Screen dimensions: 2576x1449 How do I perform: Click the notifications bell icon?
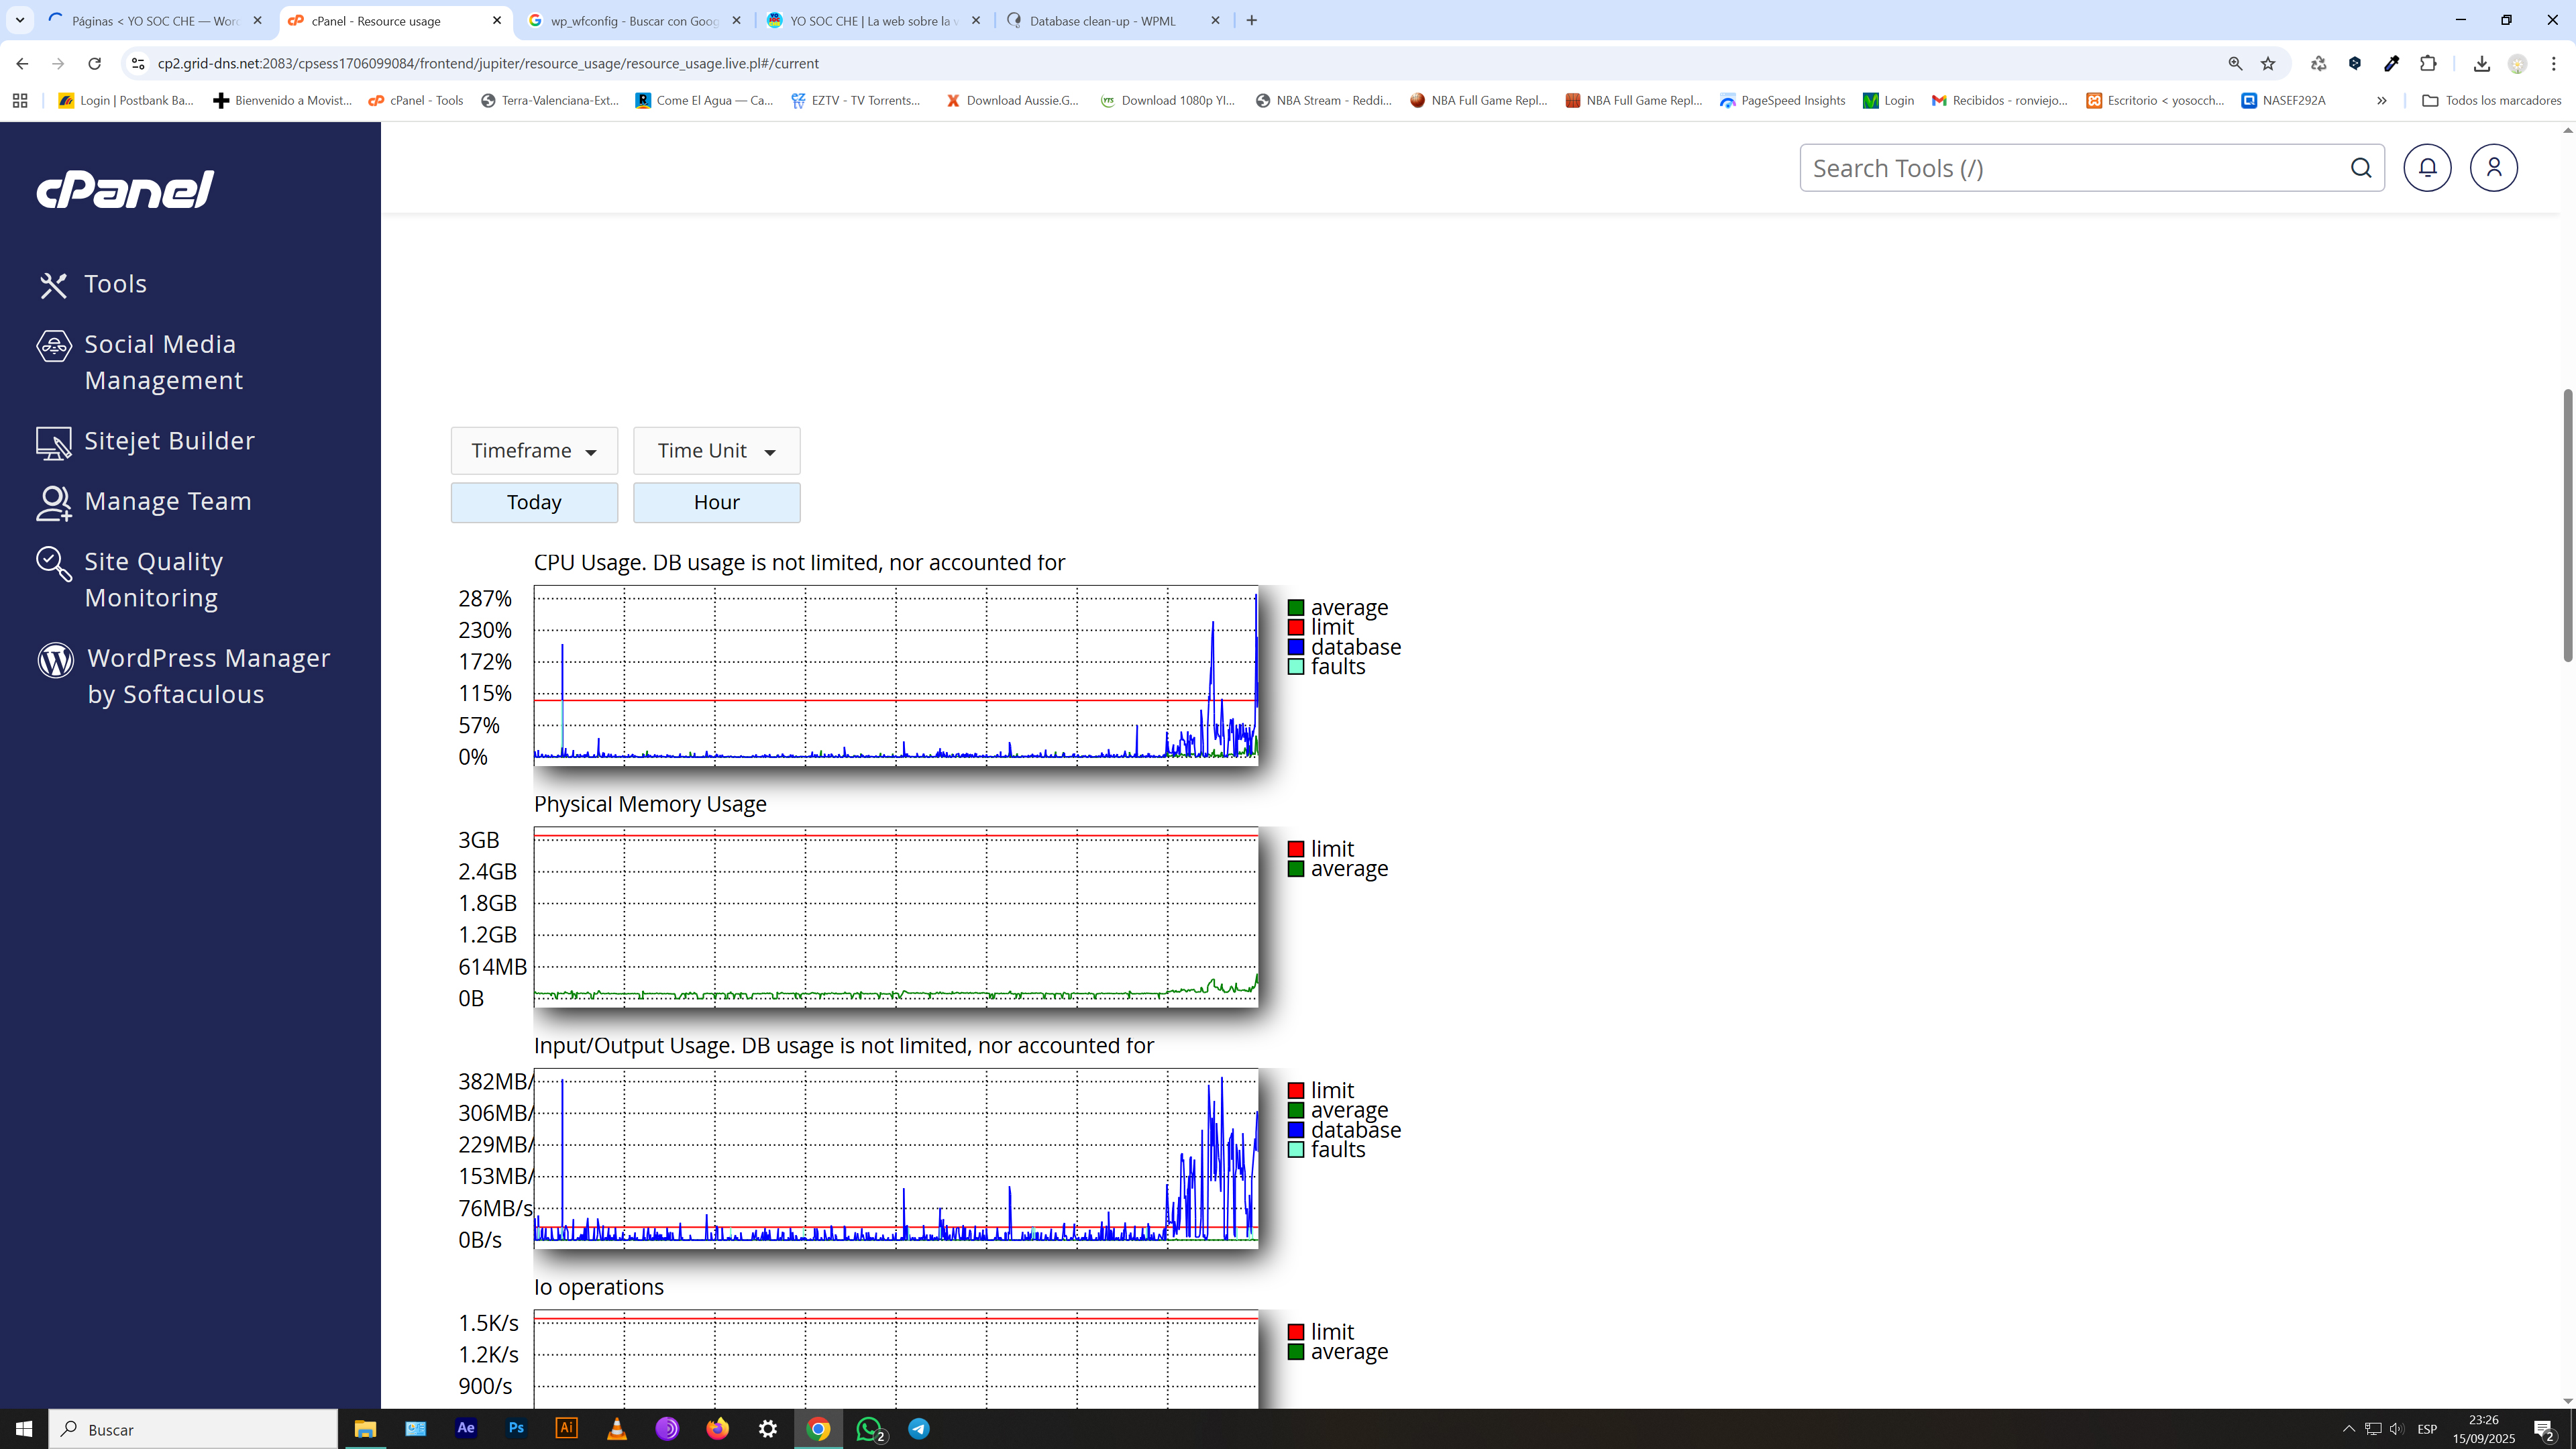[x=2427, y=168]
